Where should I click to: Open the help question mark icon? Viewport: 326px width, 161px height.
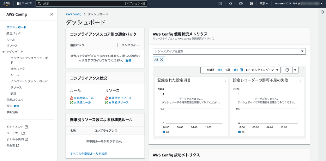point(241,4)
